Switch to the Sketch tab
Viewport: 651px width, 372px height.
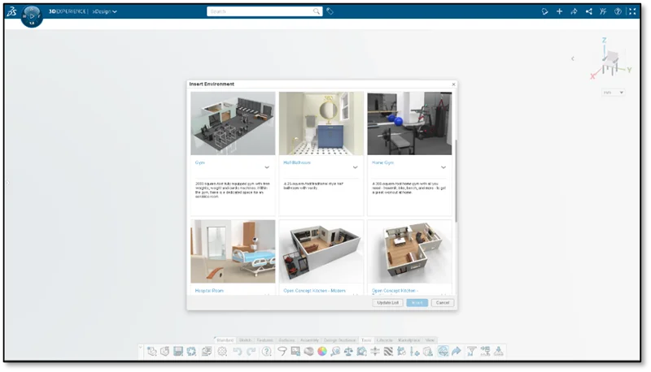pos(245,340)
